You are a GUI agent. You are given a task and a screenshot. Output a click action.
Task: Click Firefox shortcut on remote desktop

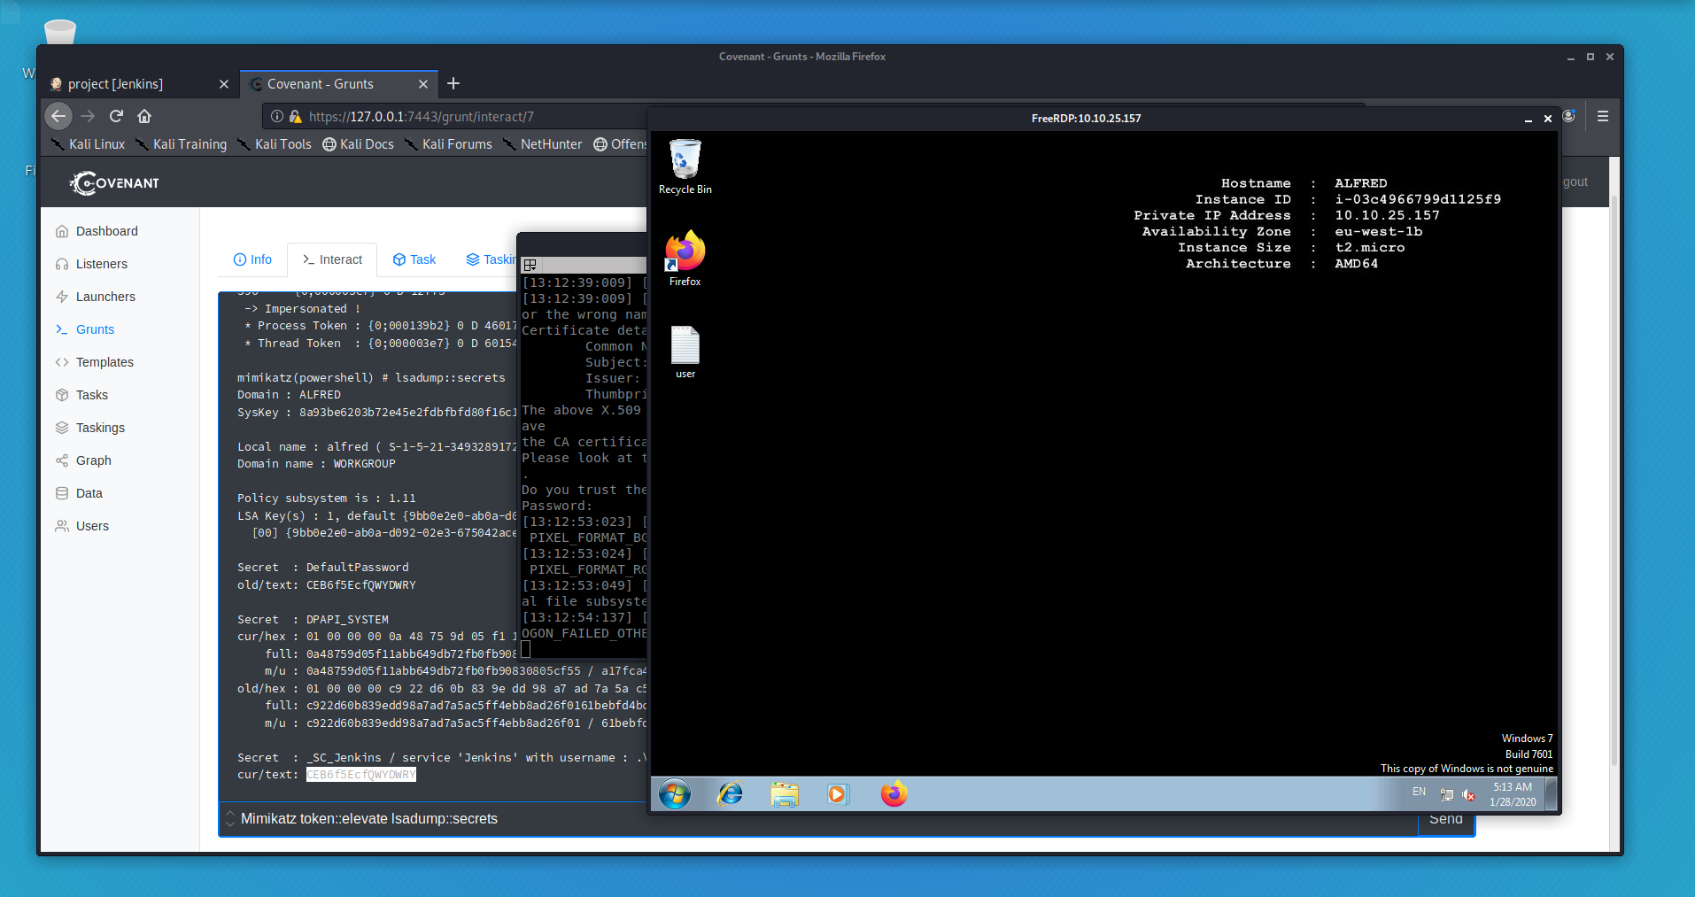click(x=685, y=259)
